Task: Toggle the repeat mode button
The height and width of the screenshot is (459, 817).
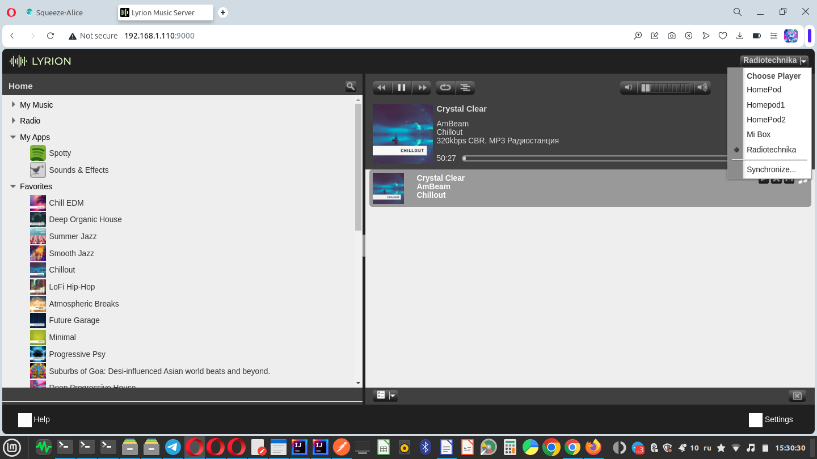Action: pos(445,87)
